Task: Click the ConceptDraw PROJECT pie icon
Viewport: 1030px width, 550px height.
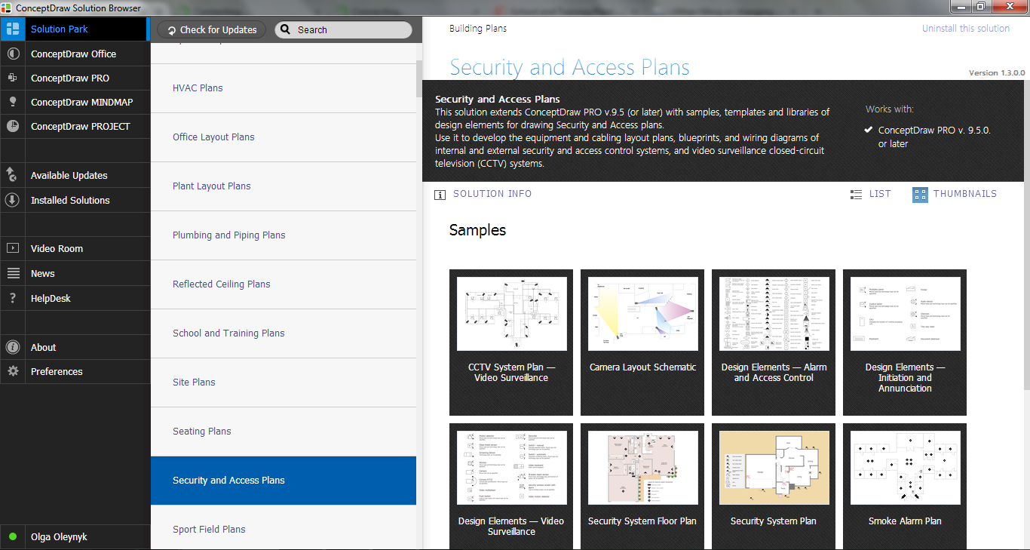Action: point(12,126)
